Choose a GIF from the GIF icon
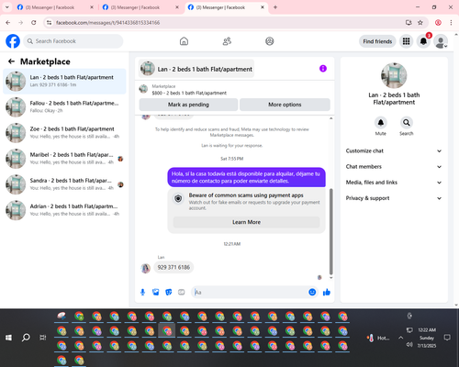The height and width of the screenshot is (367, 459). 182,293
